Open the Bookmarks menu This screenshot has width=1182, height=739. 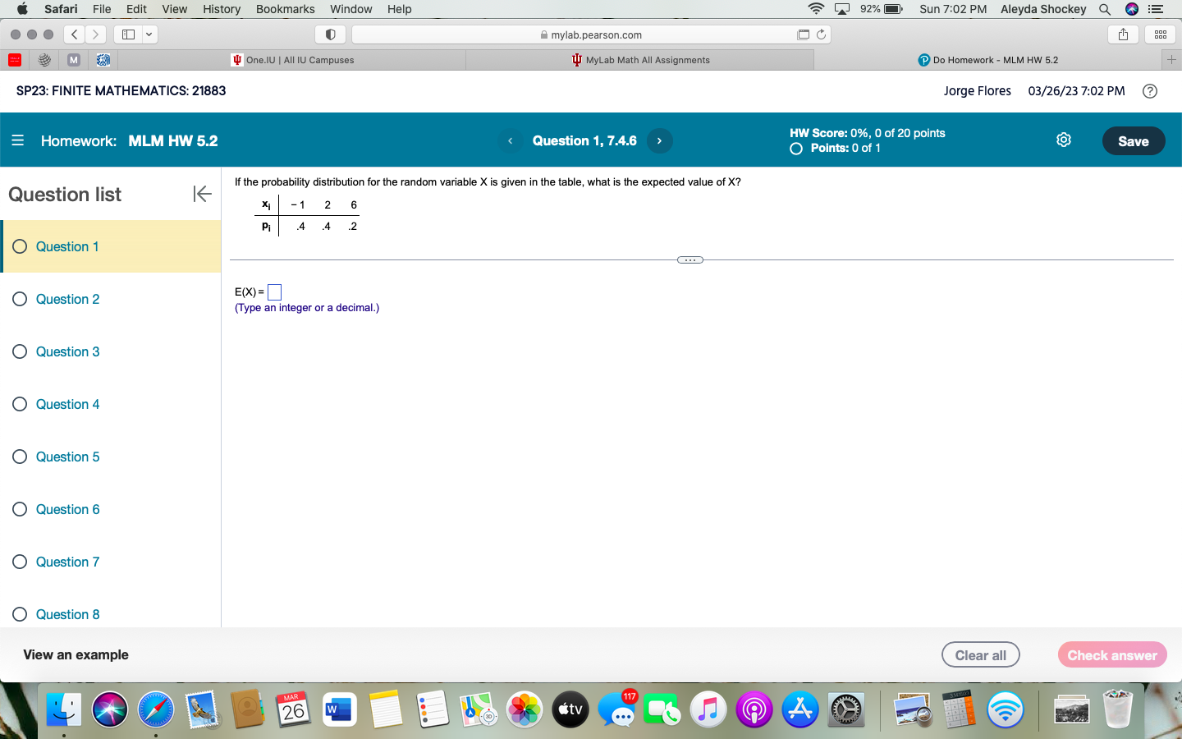[x=285, y=9]
